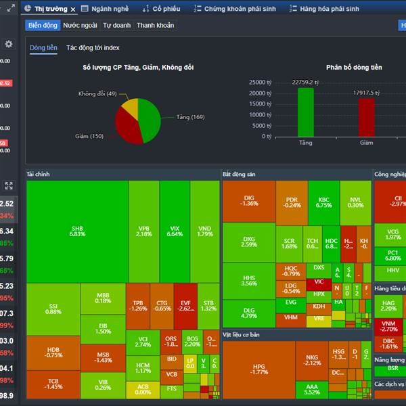Click the ACB 0.00% tile
Viewport: 406px width, 406px height.
click(143, 390)
